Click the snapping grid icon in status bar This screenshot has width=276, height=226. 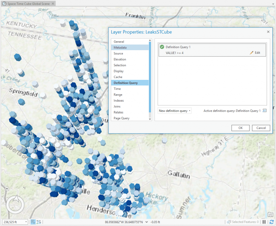coord(33,222)
